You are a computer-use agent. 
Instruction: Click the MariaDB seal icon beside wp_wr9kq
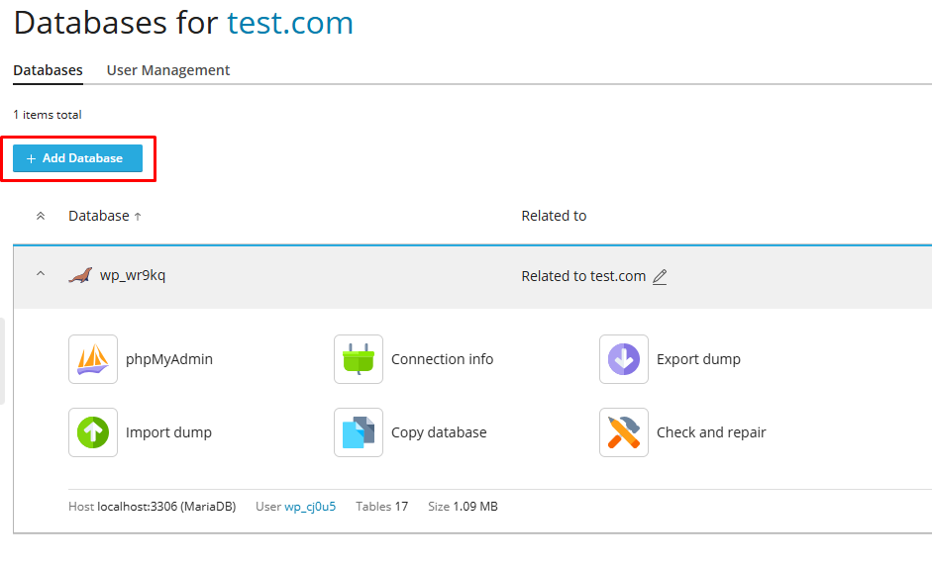point(80,276)
